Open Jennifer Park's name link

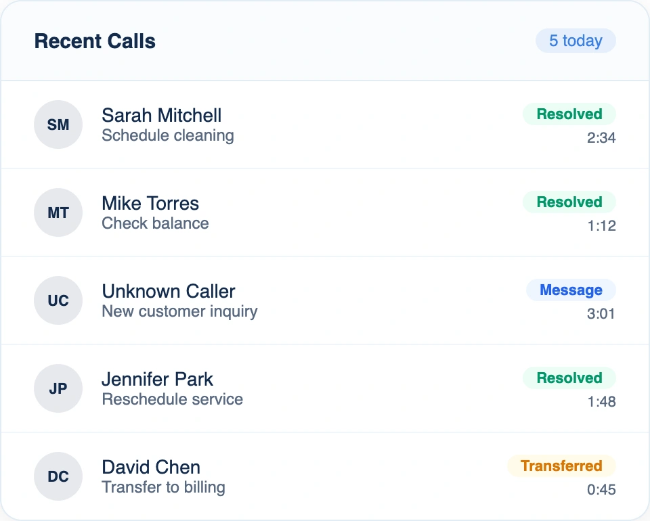coord(157,380)
